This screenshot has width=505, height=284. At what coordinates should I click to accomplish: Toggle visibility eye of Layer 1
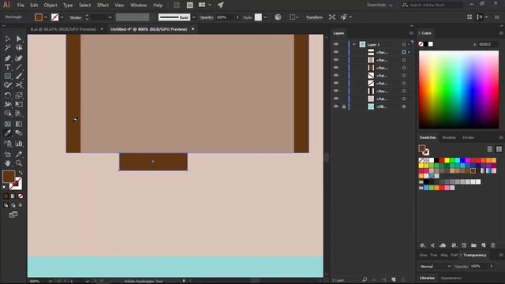click(336, 44)
